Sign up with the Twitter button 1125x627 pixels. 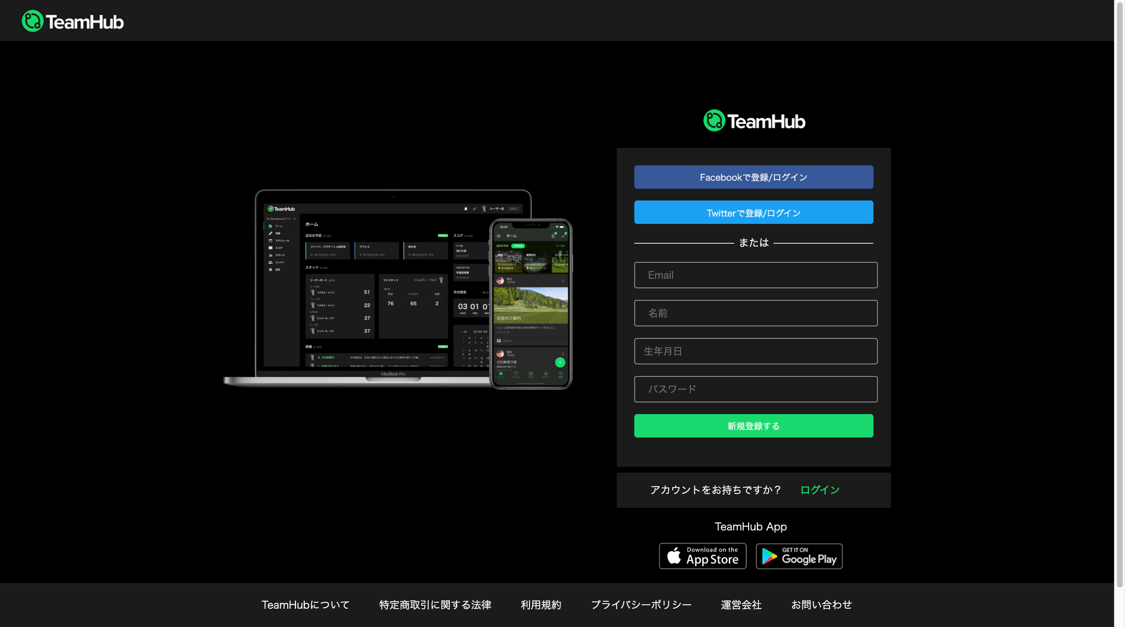click(x=753, y=212)
